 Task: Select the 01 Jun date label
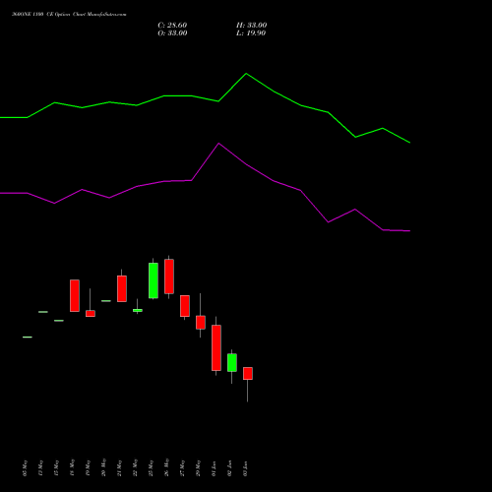pos(214,468)
